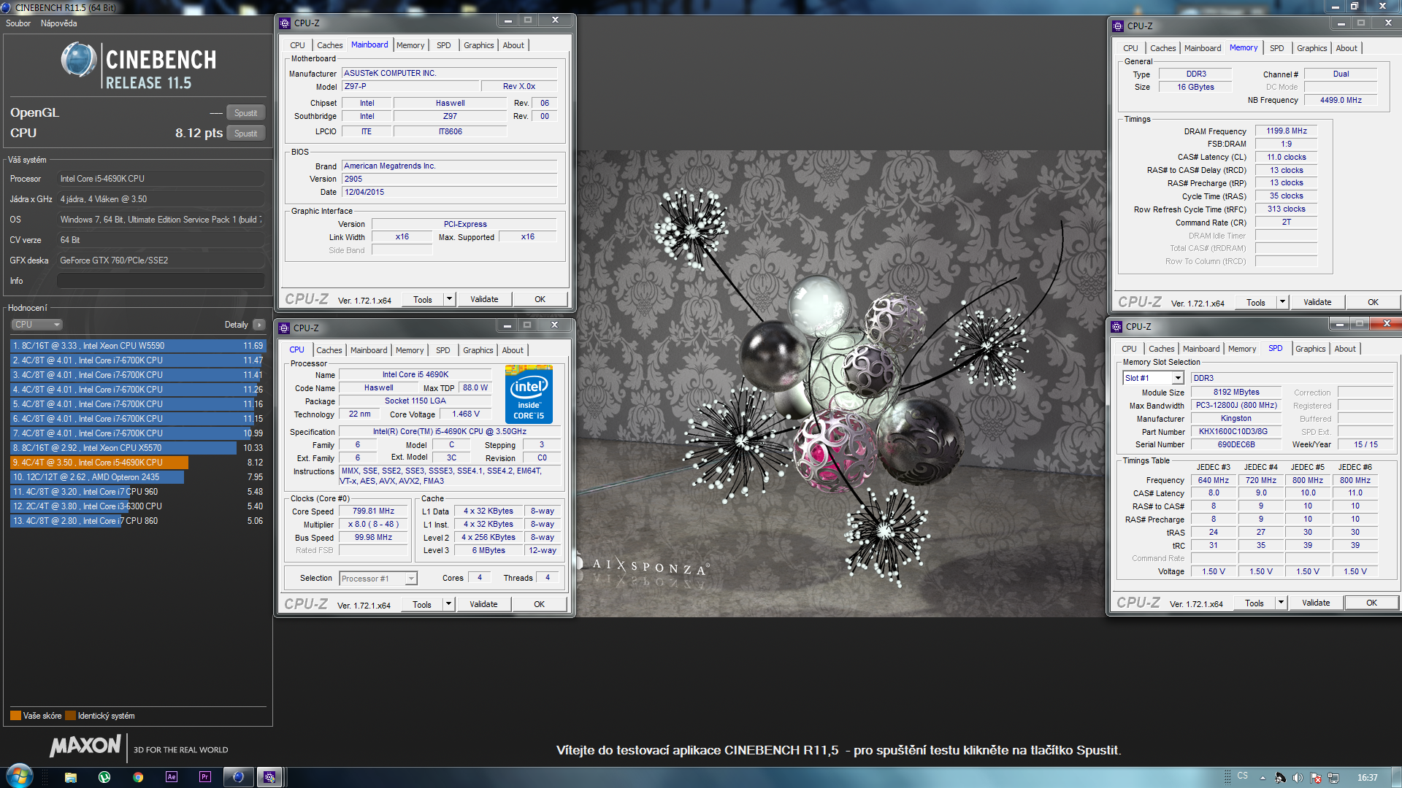Click the Intel Core i5 logo badge
The image size is (1402, 788).
click(529, 395)
